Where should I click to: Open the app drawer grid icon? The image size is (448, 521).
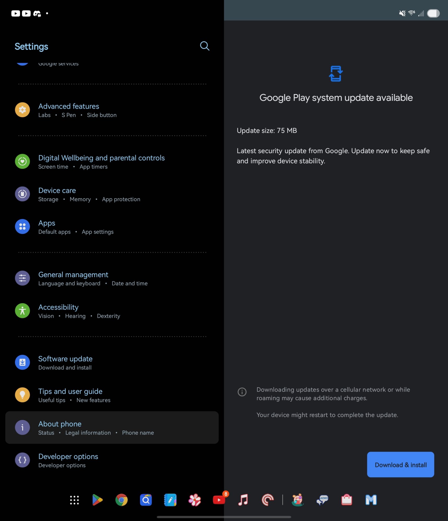coord(75,500)
